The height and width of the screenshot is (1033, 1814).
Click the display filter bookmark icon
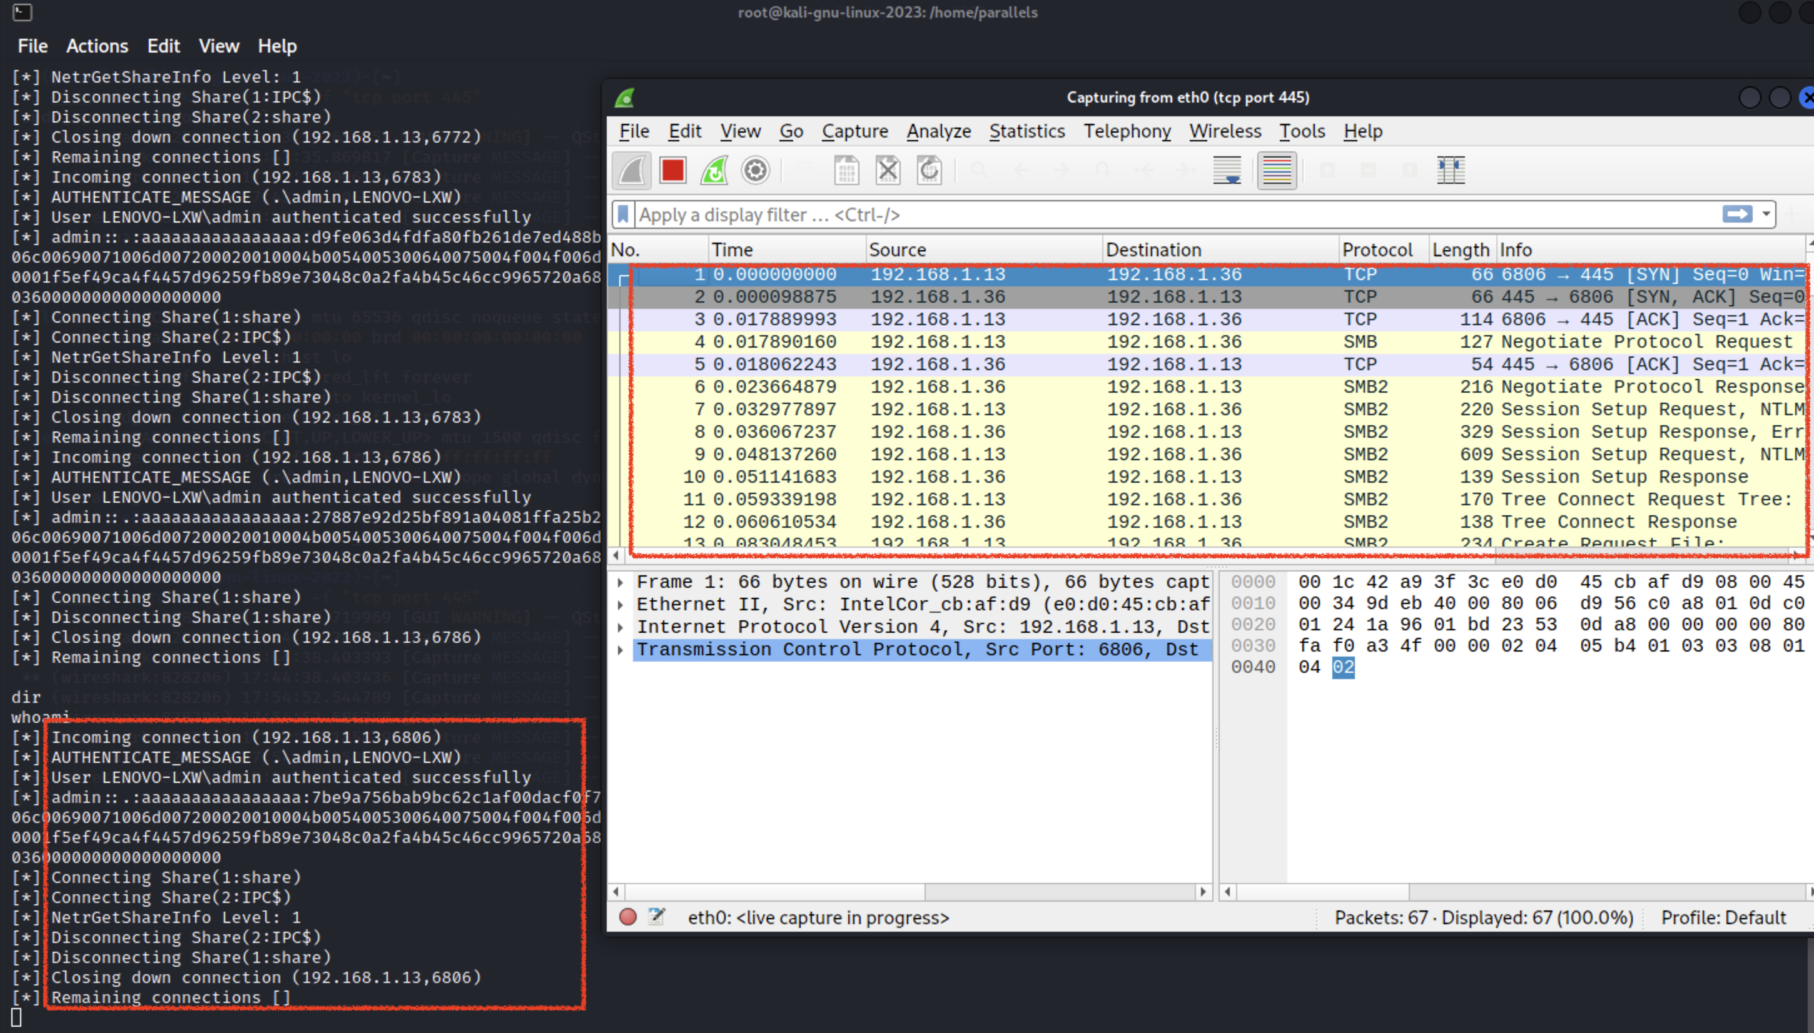[x=623, y=214]
